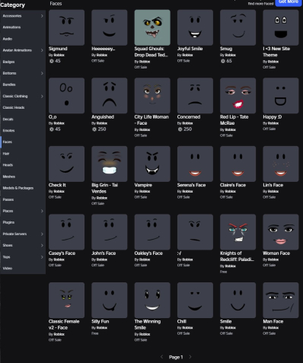Open the Man Face item thumbnail
The image size is (303, 363).
pyautogui.click(x=281, y=300)
